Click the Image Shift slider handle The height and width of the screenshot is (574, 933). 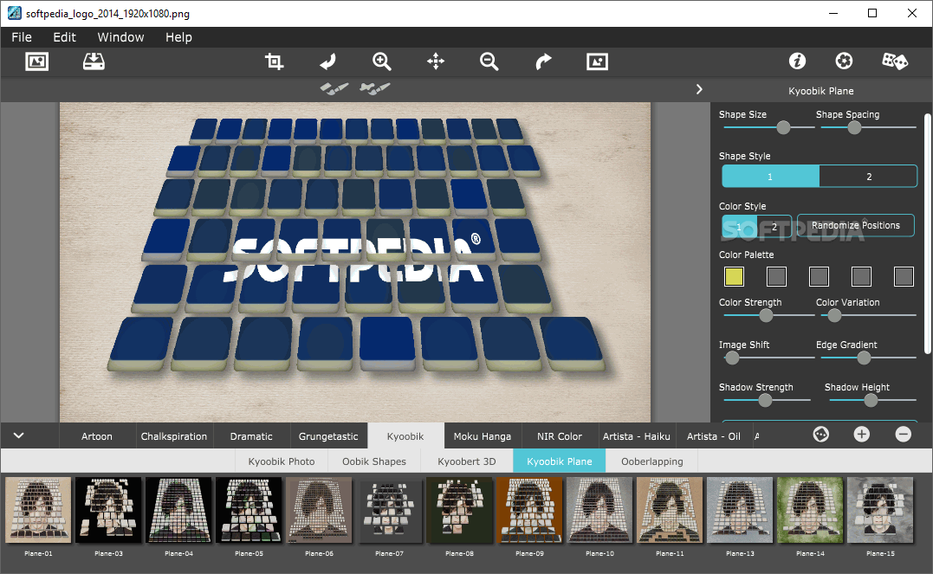click(733, 358)
